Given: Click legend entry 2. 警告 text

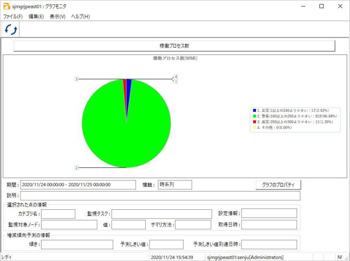Looking at the screenshot, I should click(297, 116).
